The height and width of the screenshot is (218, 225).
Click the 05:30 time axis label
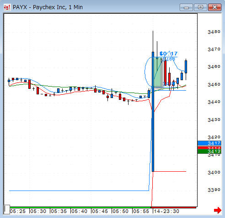click(x=38, y=211)
